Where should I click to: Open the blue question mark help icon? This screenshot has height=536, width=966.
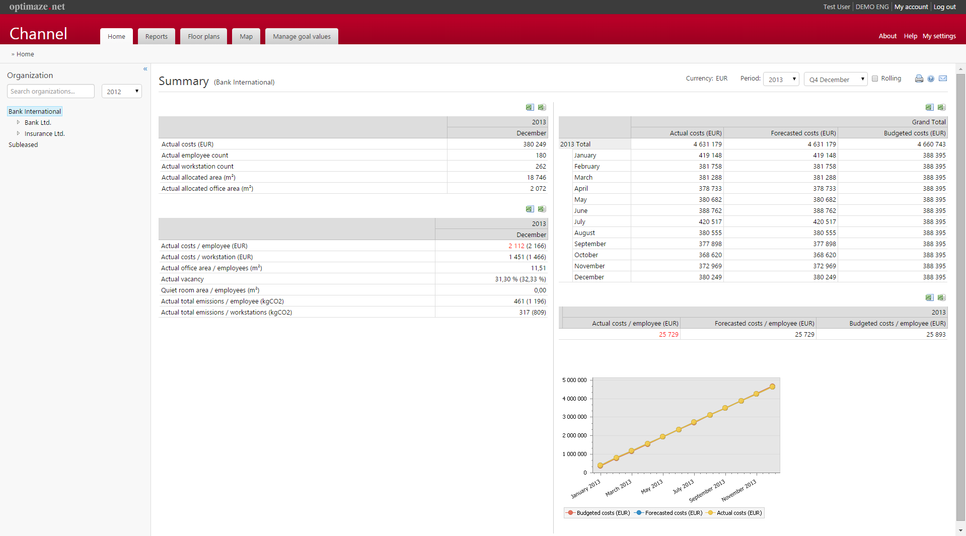(x=931, y=79)
